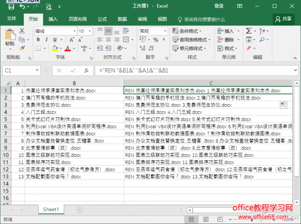This screenshot has height=224, width=301.
Task: Toggle bold formatting
Action: pos(38,40)
